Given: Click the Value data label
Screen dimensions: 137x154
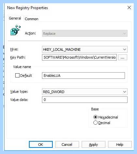Looking at the screenshot, I should tap(19, 100).
